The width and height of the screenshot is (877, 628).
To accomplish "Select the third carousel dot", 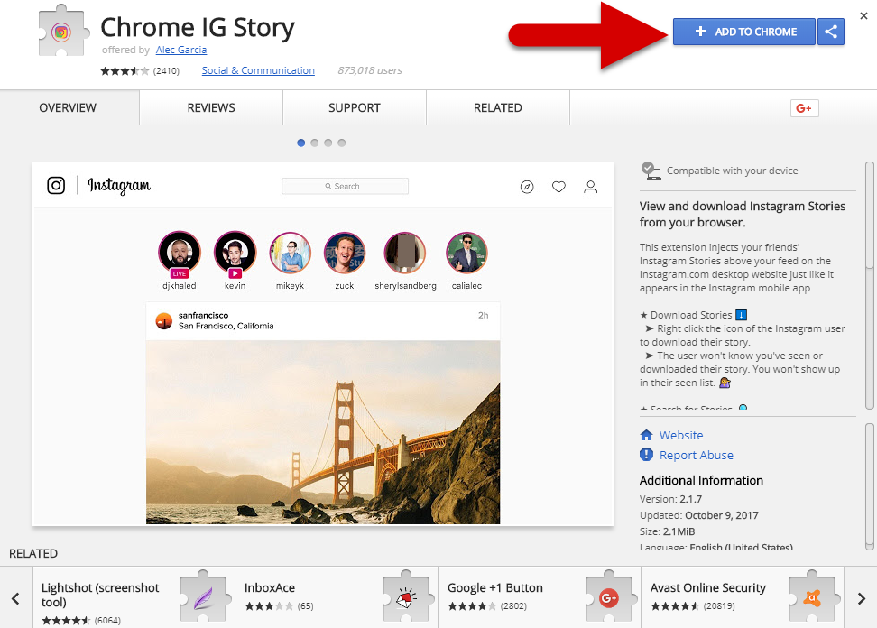I will (328, 143).
